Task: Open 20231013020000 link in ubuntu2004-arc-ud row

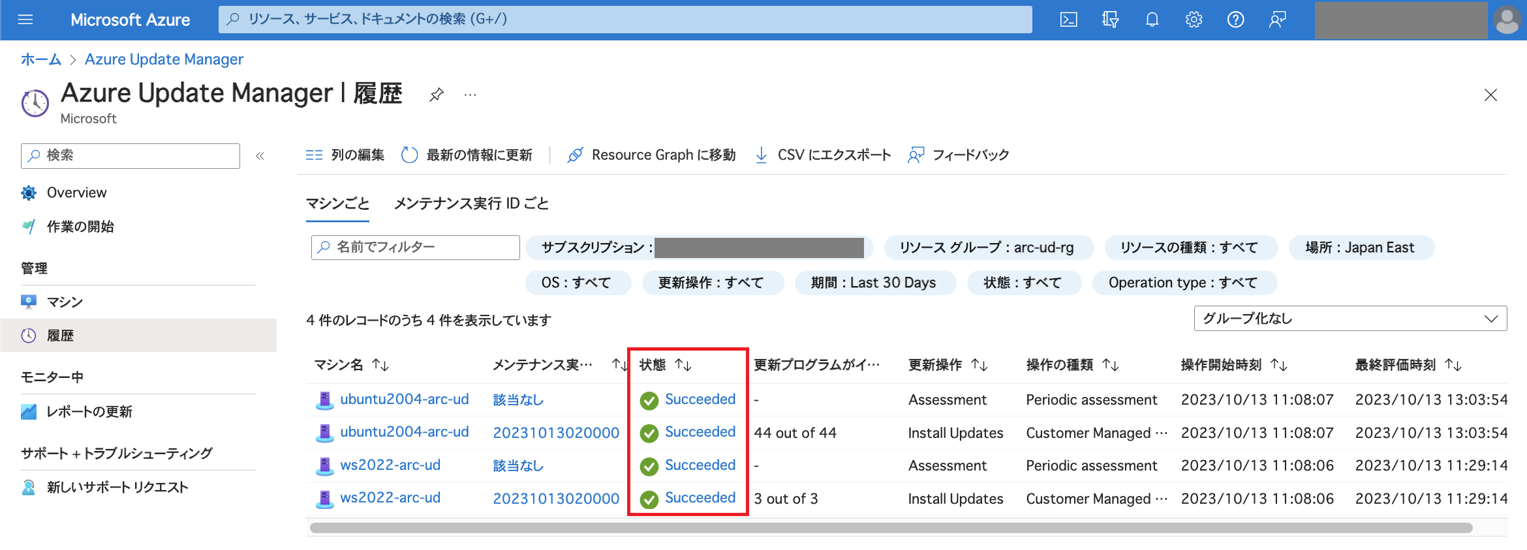Action: click(556, 433)
